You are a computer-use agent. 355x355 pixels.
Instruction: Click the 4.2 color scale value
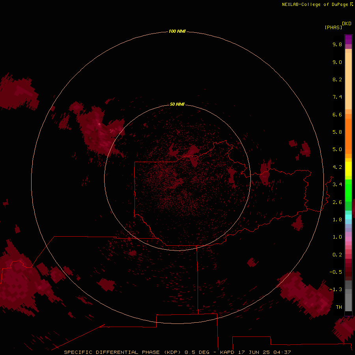(337, 167)
